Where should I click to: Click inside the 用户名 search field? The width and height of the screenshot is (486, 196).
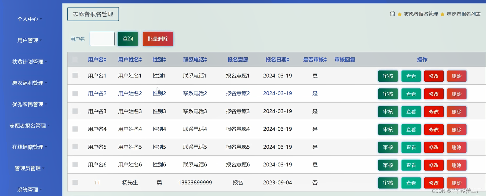coord(102,39)
